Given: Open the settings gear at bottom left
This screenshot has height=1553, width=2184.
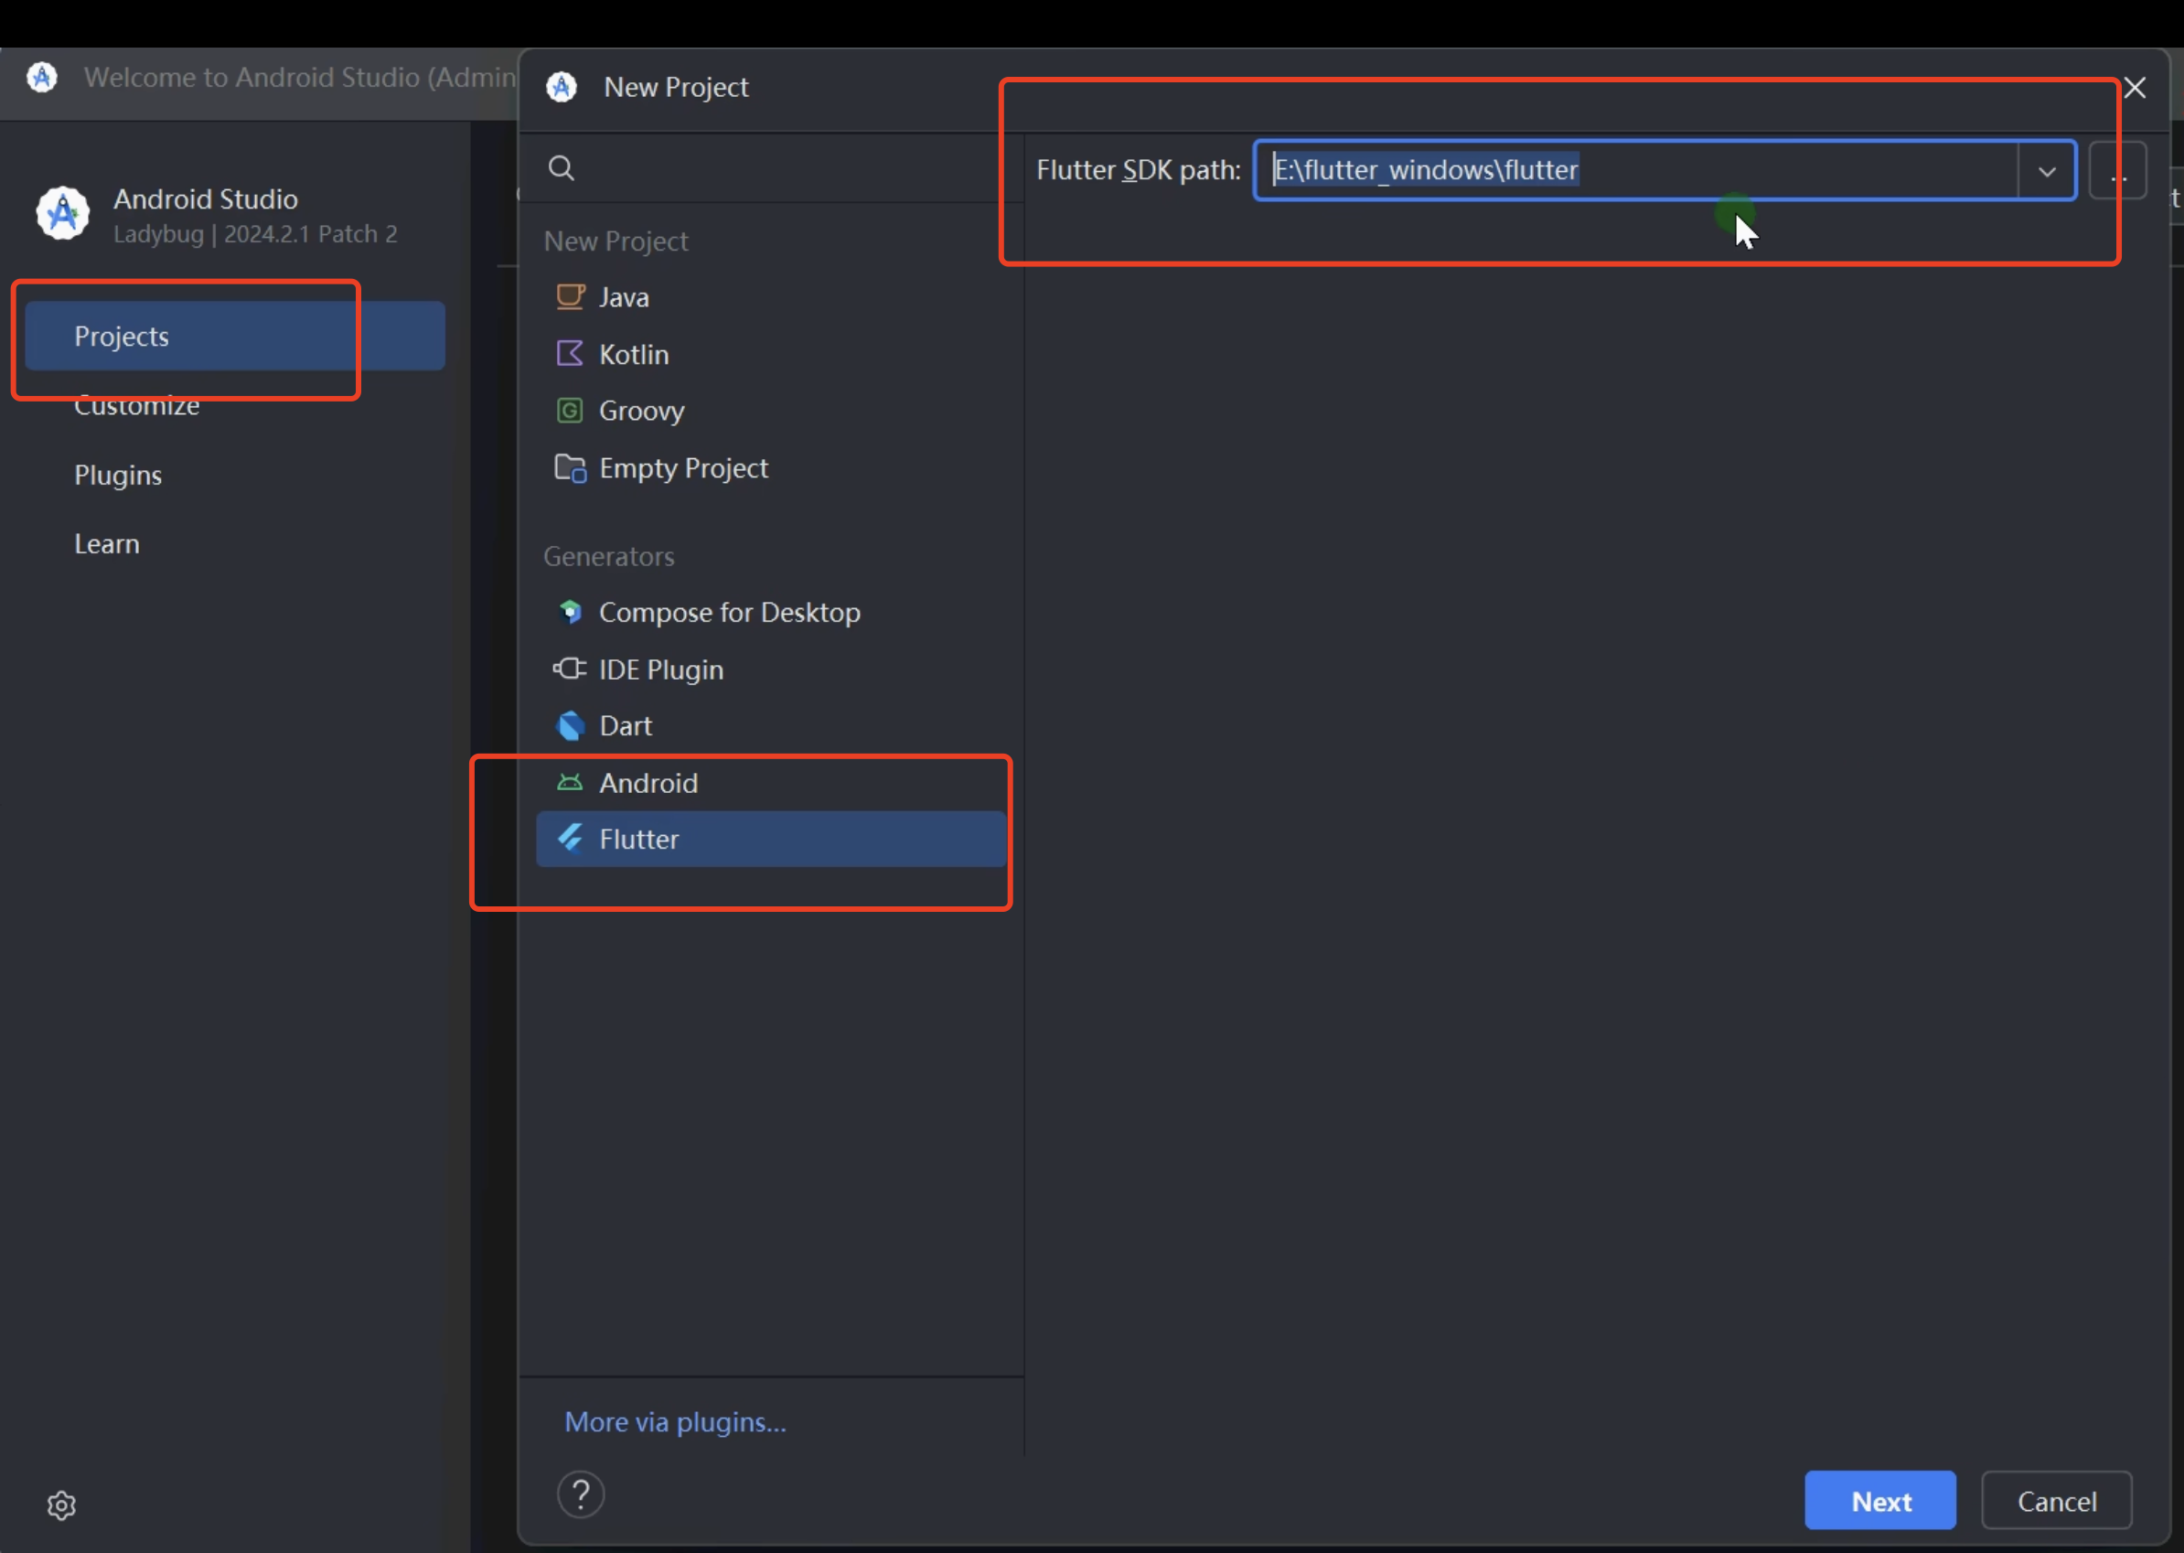Looking at the screenshot, I should tap(61, 1505).
